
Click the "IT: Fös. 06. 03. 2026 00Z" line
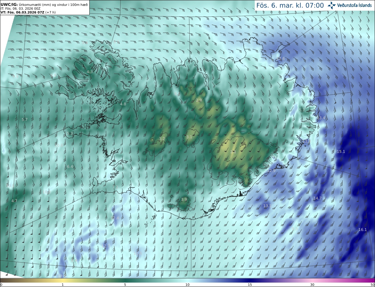[x=21, y=9]
